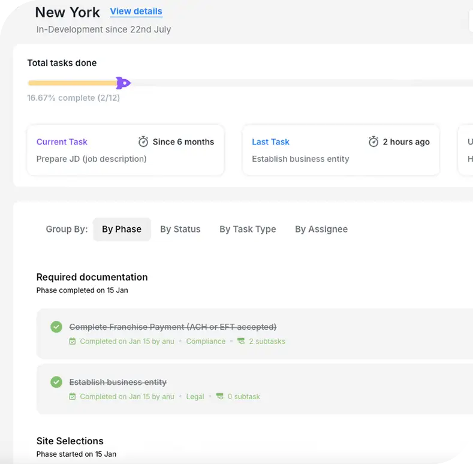
Task: Click calendar icon on Complete Franchise Payment row
Action: pos(73,341)
